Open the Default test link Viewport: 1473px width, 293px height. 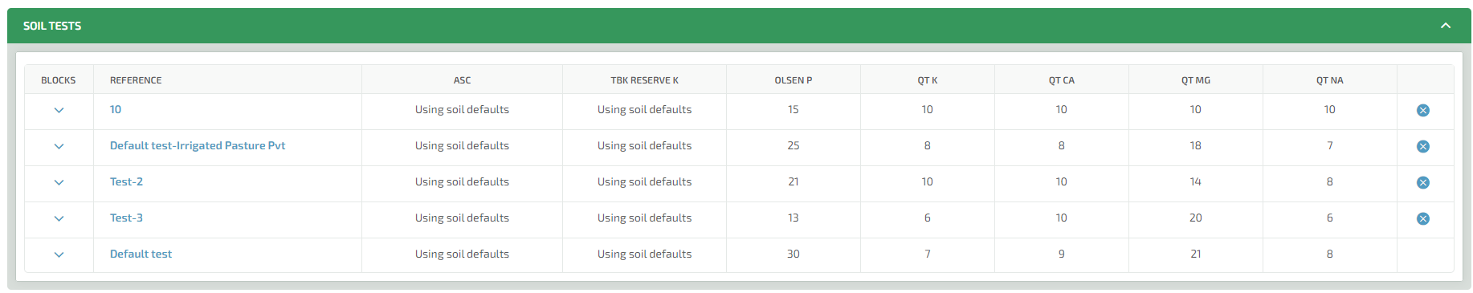coord(141,254)
